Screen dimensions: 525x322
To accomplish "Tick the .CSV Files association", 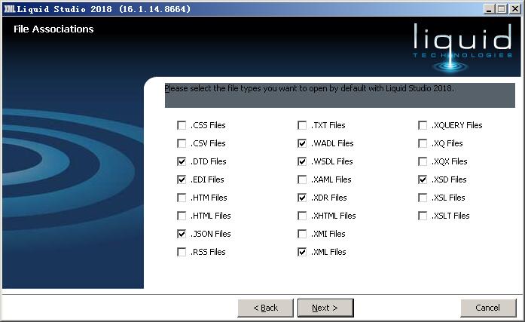I will click(x=182, y=143).
